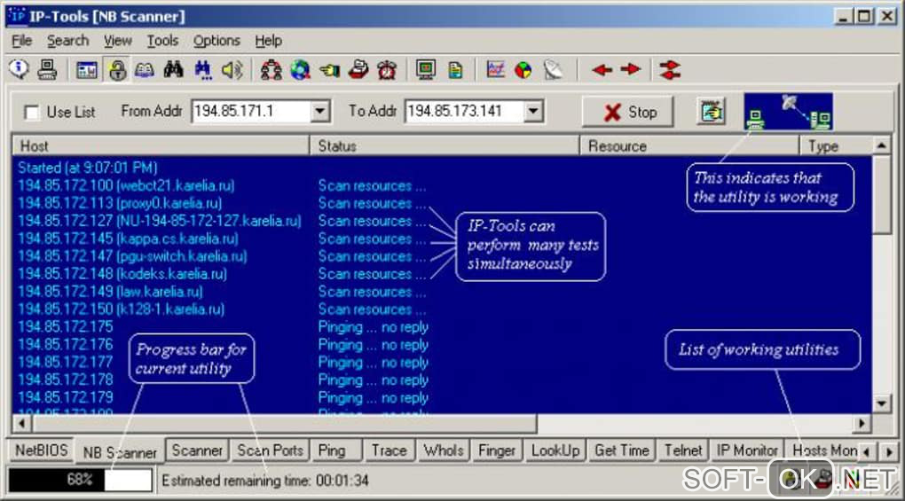Screen dimensions: 905x501
Task: Click the options icon next to Stop
Action: point(711,111)
